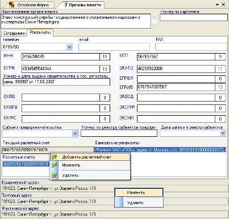Click Номер по реестру субъектов field

click(119, 133)
